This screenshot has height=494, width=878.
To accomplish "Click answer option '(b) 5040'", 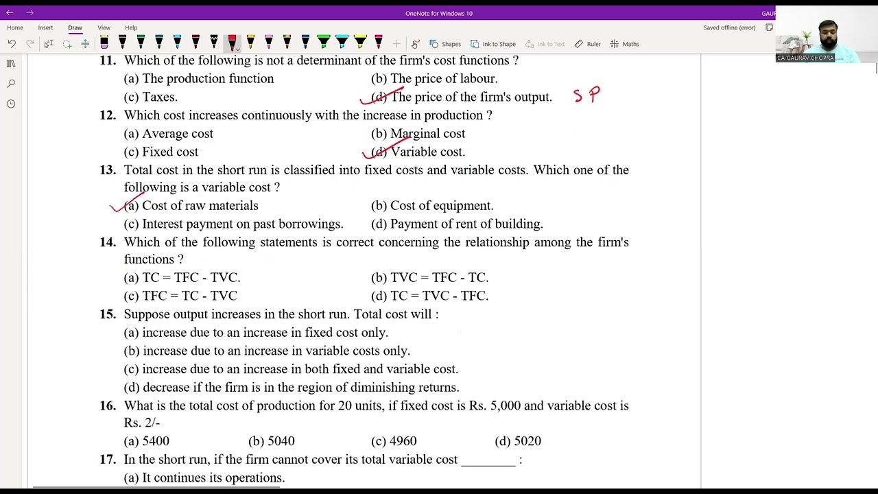I will click(x=272, y=442).
